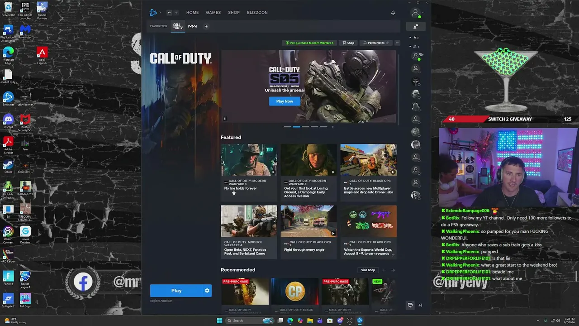Click the blue Play button
The image size is (579, 326).
pos(176,291)
